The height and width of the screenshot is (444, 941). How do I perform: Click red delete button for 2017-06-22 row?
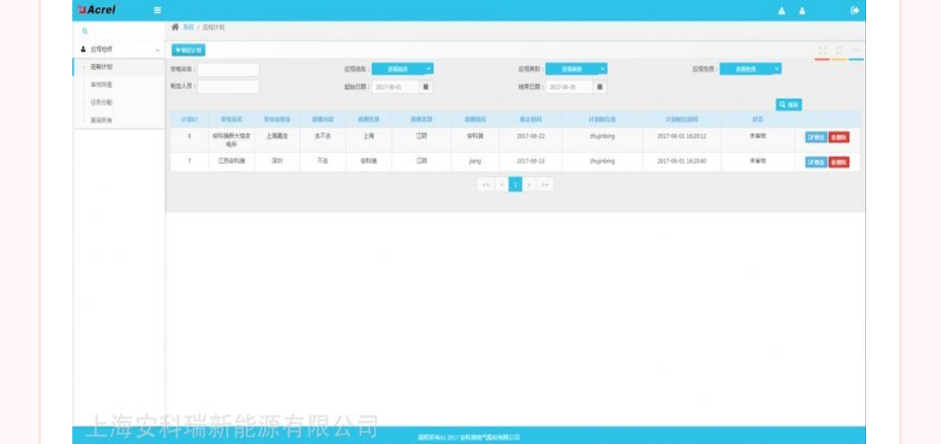(x=839, y=138)
